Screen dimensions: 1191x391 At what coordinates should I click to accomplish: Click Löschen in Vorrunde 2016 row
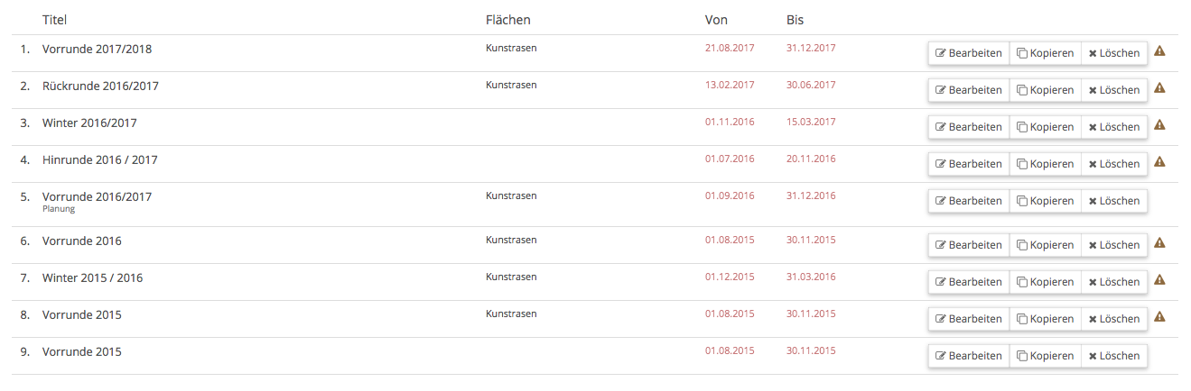[1114, 245]
